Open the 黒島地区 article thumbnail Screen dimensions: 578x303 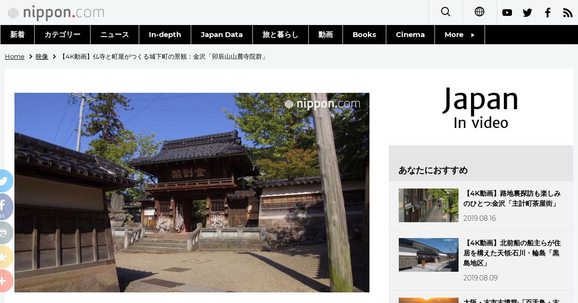coord(429,255)
